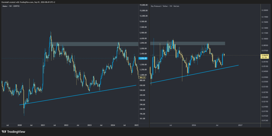Click the 4,650.00 price axis label
This screenshot has height=136, width=272.
[x=143, y=39]
